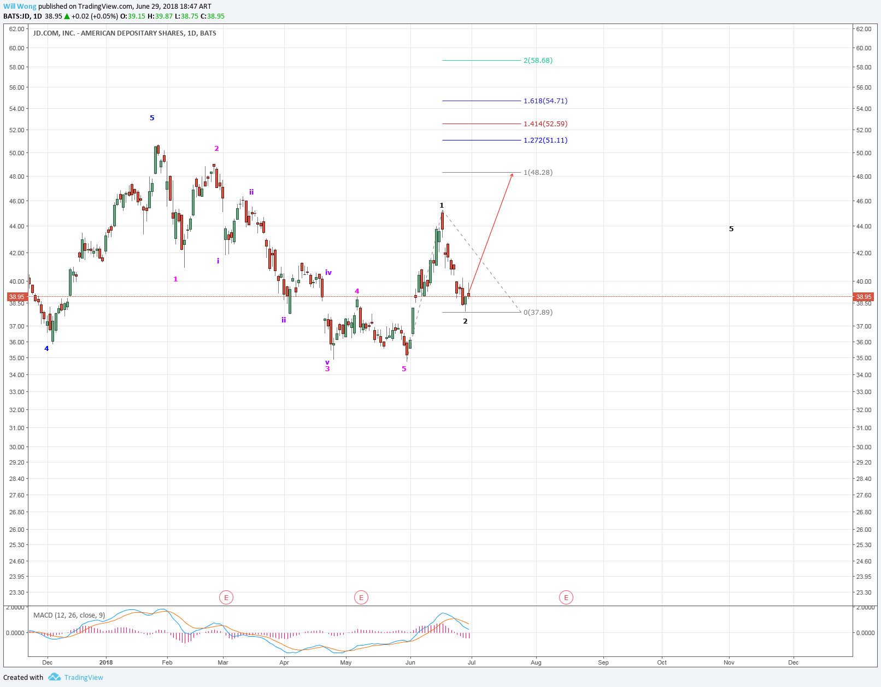Screen dimensions: 881x687
Task: Click the Jul label on time axis
Action: (x=472, y=662)
